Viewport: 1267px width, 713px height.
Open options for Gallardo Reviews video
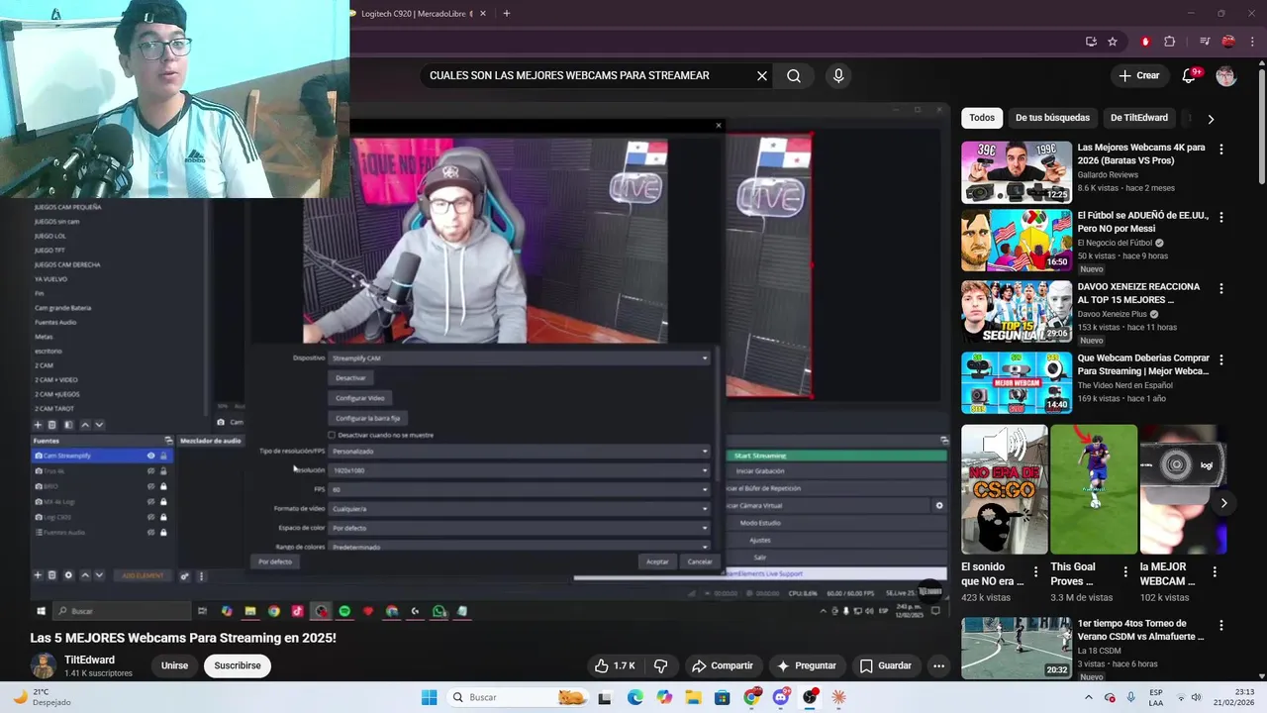click(x=1220, y=150)
